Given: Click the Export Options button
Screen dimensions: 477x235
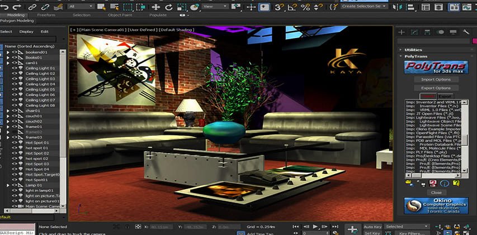Looking at the screenshot, I should click(x=436, y=88).
